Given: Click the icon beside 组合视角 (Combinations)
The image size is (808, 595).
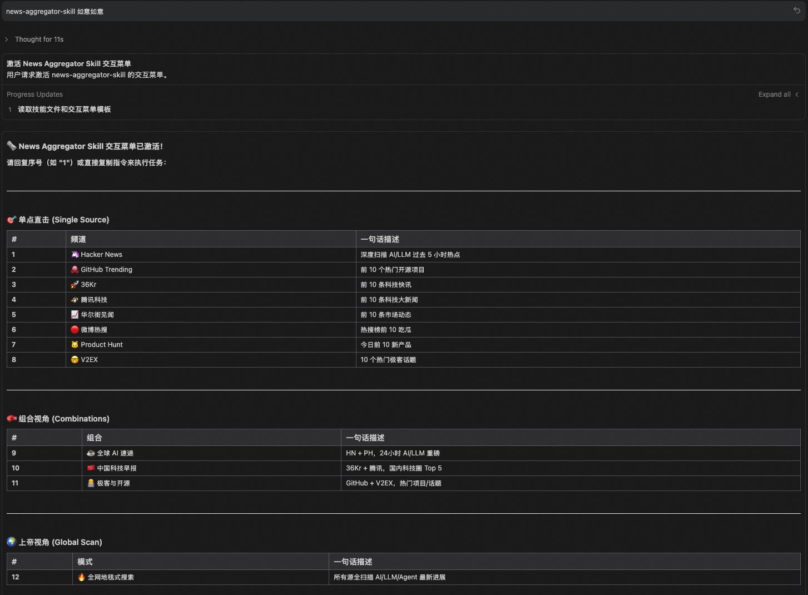Looking at the screenshot, I should coord(11,419).
